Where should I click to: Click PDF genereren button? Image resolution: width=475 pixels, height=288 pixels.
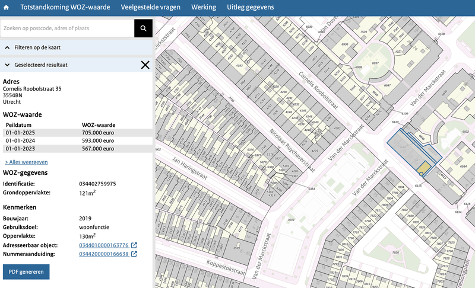[26, 271]
